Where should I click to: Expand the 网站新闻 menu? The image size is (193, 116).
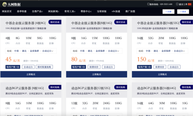pyautogui.click(x=53, y=11)
